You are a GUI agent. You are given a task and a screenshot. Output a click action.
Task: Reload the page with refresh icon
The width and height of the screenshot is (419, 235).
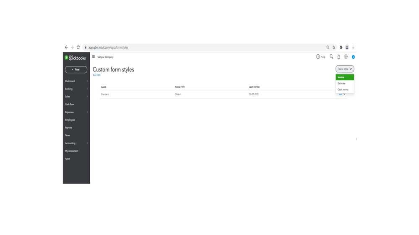pyautogui.click(x=78, y=47)
